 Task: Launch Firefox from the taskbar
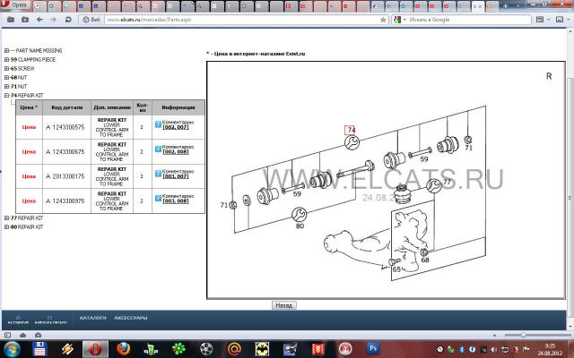(x=123, y=349)
